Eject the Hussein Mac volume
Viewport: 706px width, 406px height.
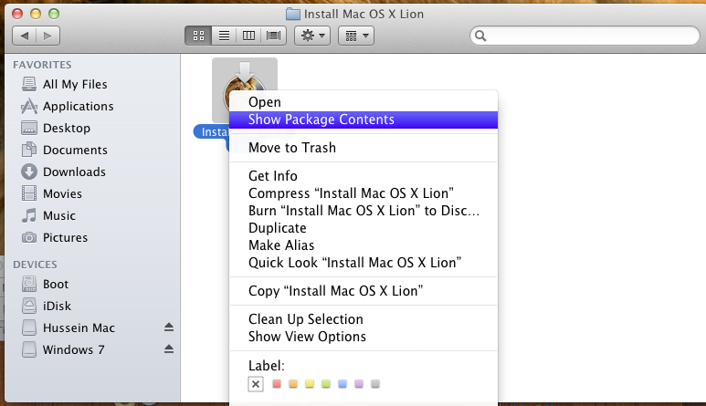pos(169,328)
